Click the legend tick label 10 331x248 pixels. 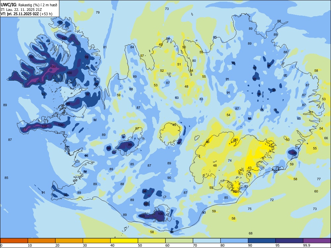coord(30,245)
